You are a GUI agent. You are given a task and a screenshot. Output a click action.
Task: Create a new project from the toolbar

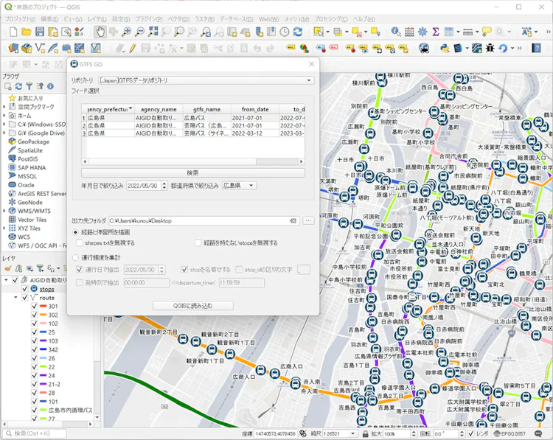(13, 32)
